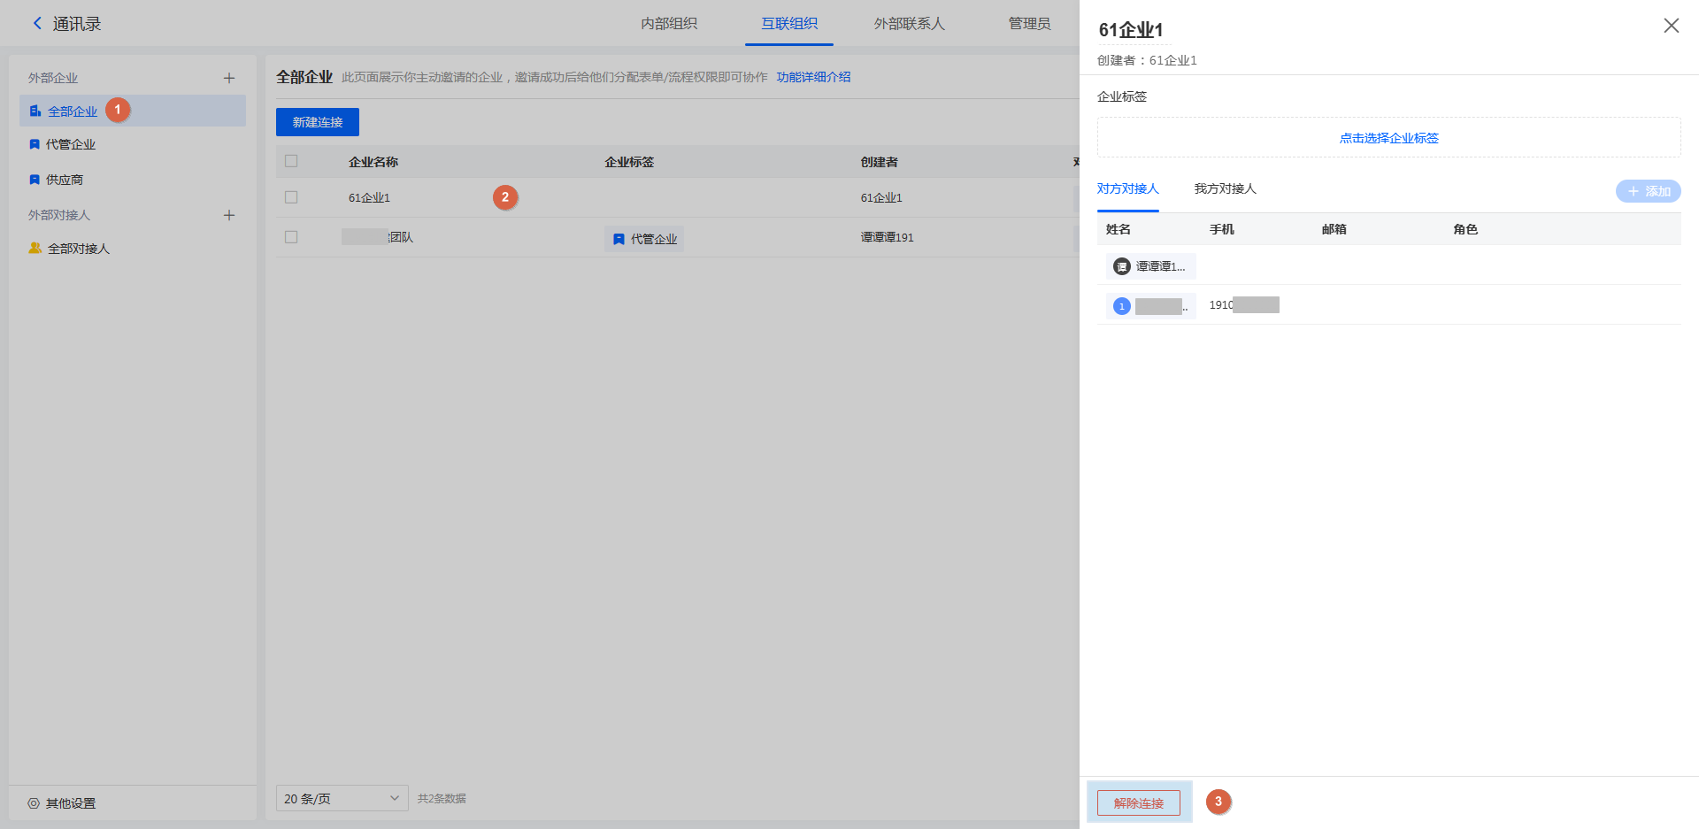Click the 全部企业 building icon in sidebar

(x=35, y=111)
